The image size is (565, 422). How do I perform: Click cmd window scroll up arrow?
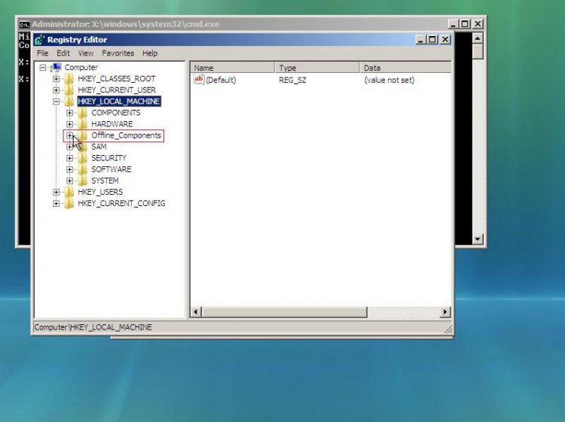tap(478, 38)
